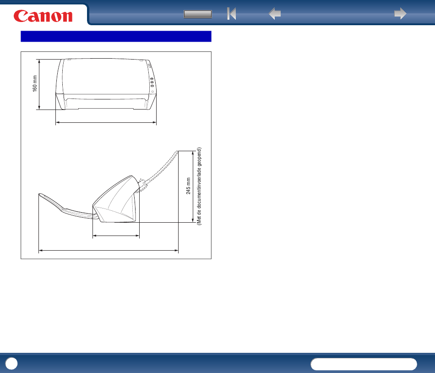Click the gray rectangular button in the top bar

coord(198,14)
